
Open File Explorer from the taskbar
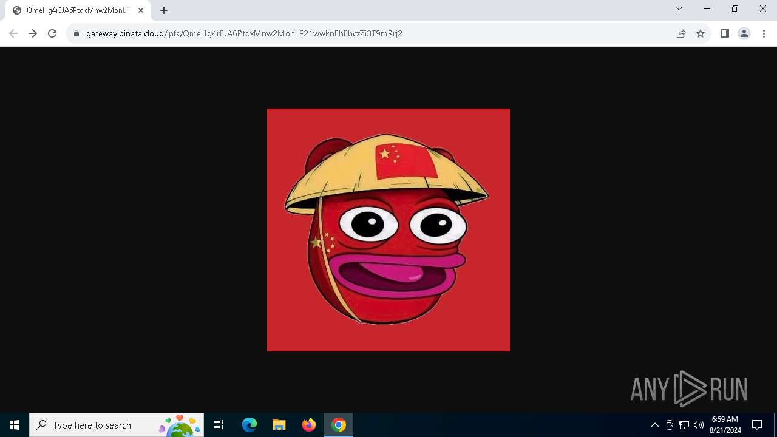279,425
